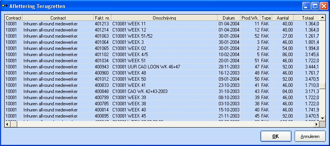Viewport: 330px width, 146px height.
Task: Select C10081 CAO WK 42+43-2003 row
Action: (x=162, y=91)
